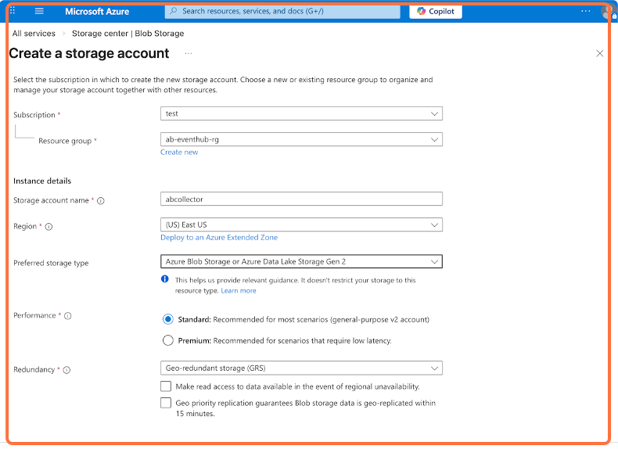Click info icon next to Performance
This screenshot has height=449, width=618.
coord(67,316)
